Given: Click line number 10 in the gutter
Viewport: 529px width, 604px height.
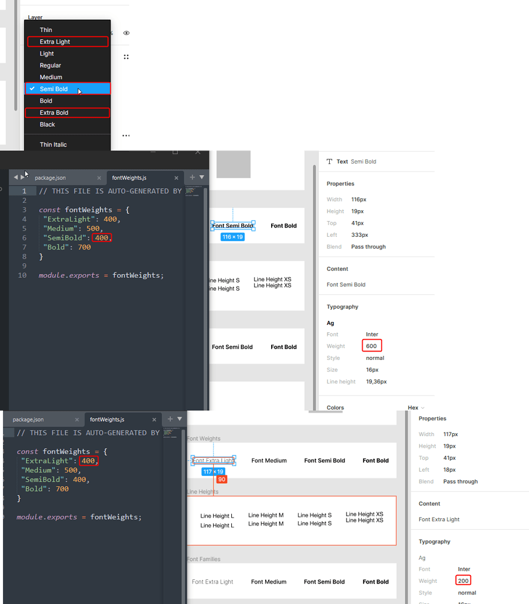Looking at the screenshot, I should point(22,275).
